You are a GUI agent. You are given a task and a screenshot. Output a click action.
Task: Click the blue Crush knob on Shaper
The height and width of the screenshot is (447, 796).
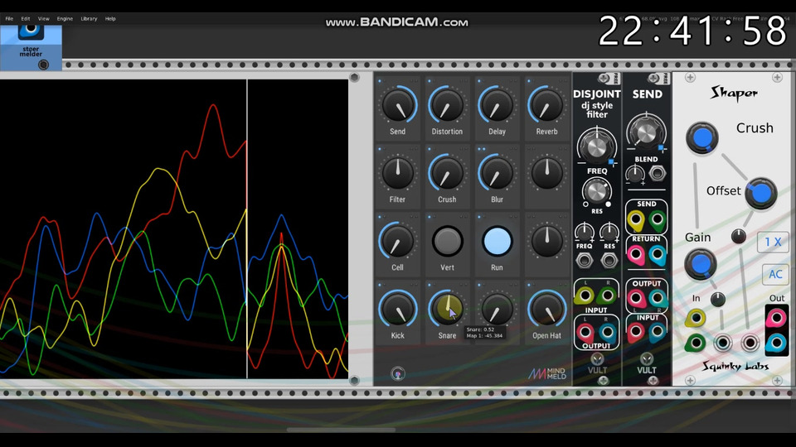pyautogui.click(x=702, y=137)
